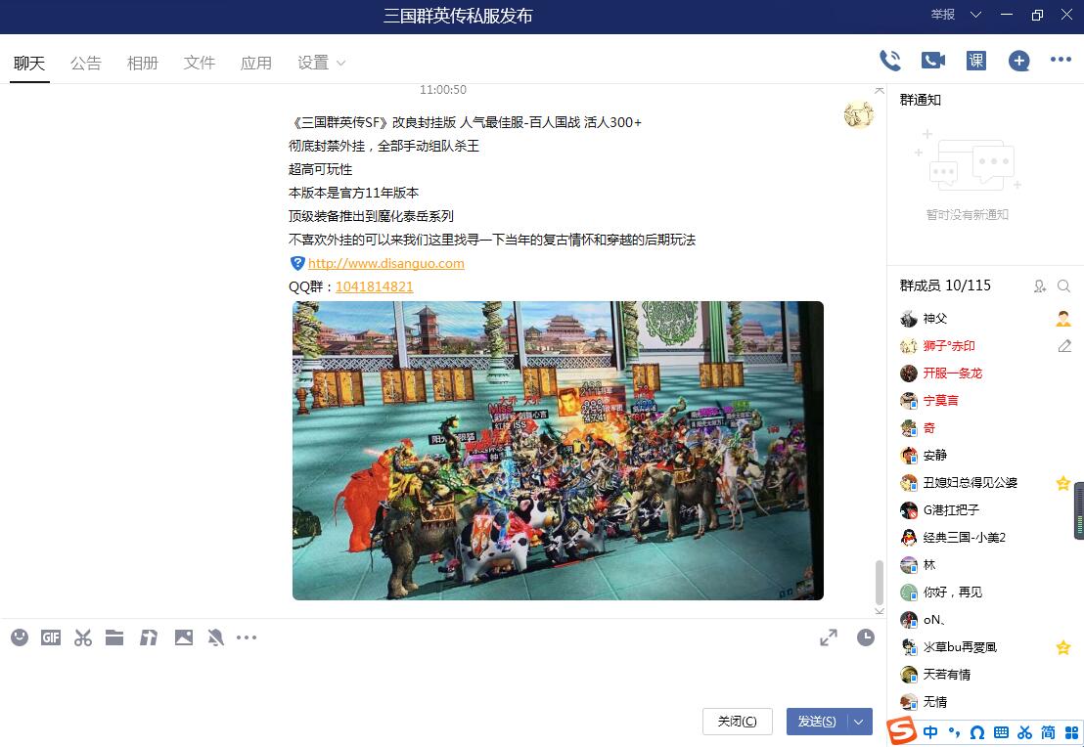Select the screenshot scissors tool

(83, 637)
